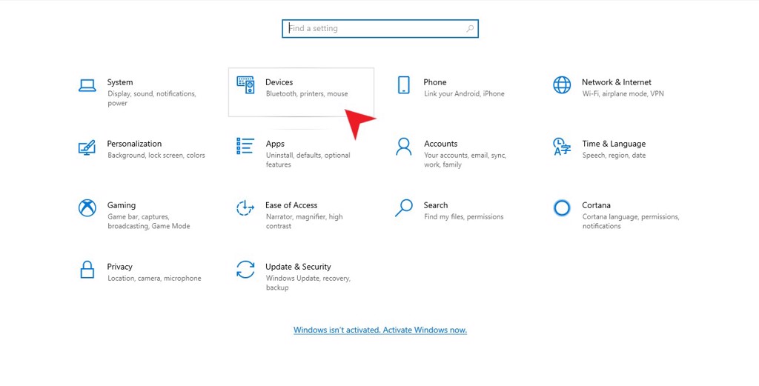The width and height of the screenshot is (759, 386).
Task: Click the Search magnifying glass category icon
Action: tap(404, 208)
